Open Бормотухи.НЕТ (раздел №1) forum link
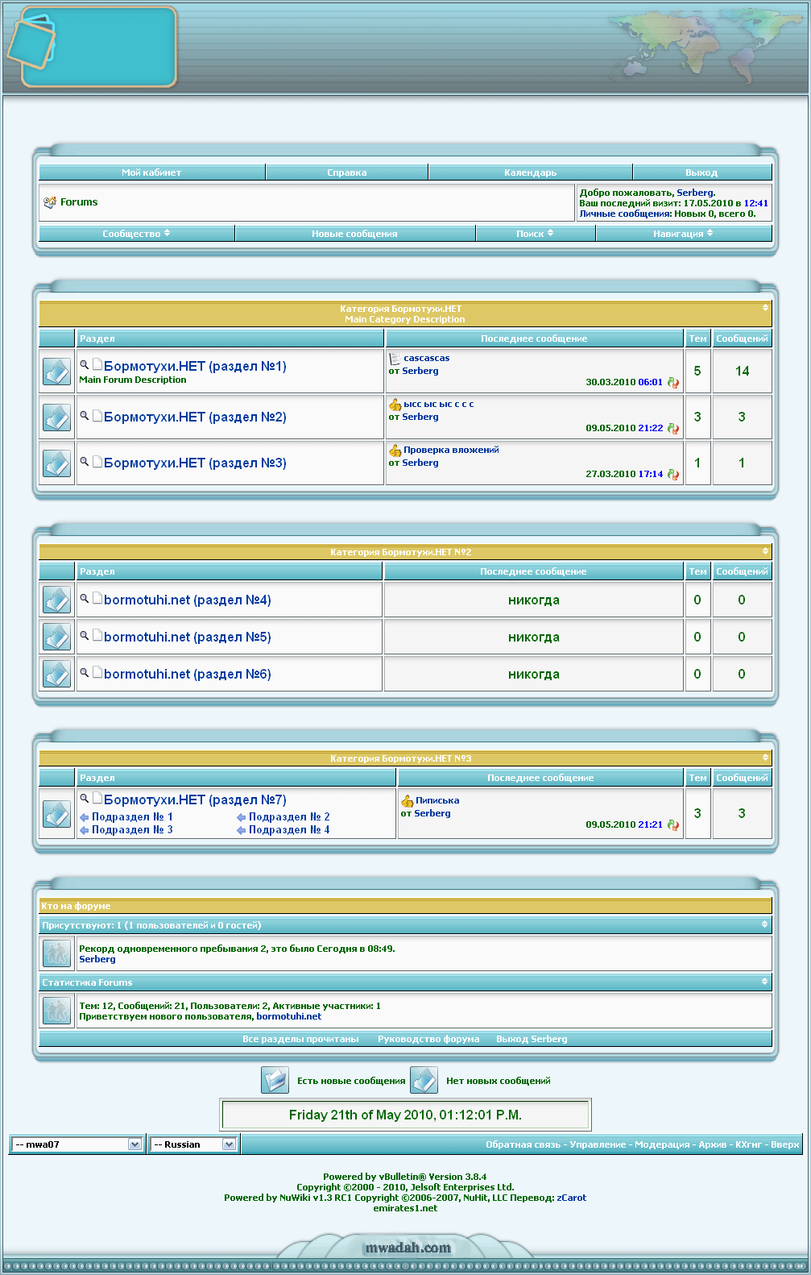Viewport: 811px width, 1275px height. coord(195,367)
